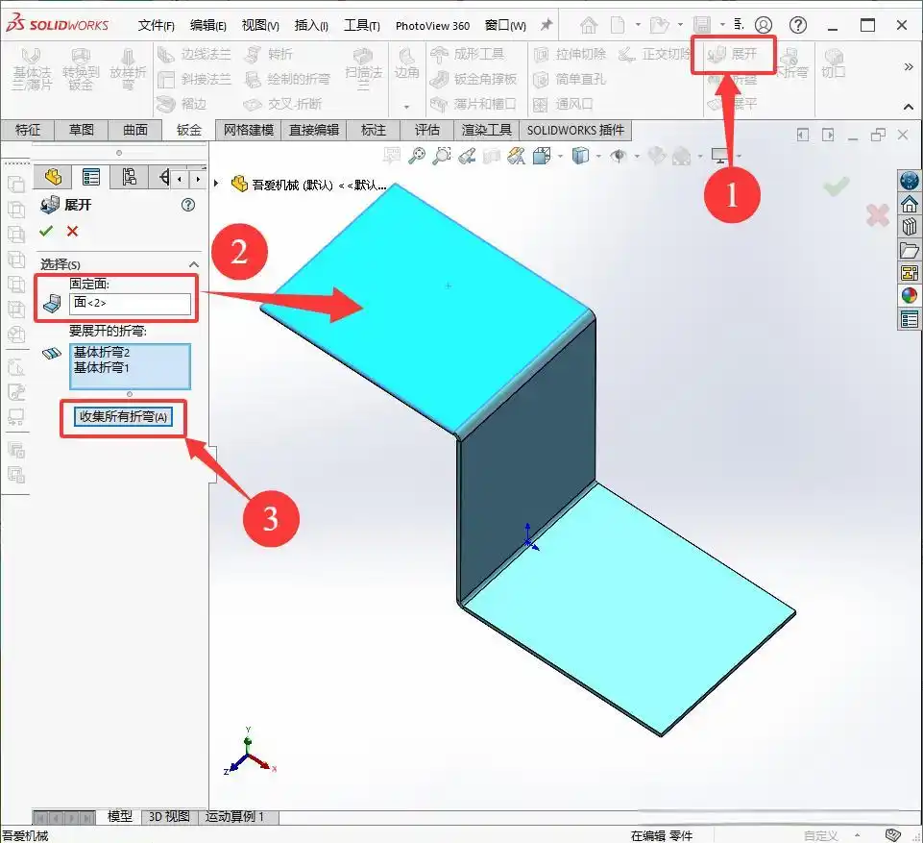The width and height of the screenshot is (923, 843).
Task: Switch to the 特征 tab
Action: click(28, 130)
